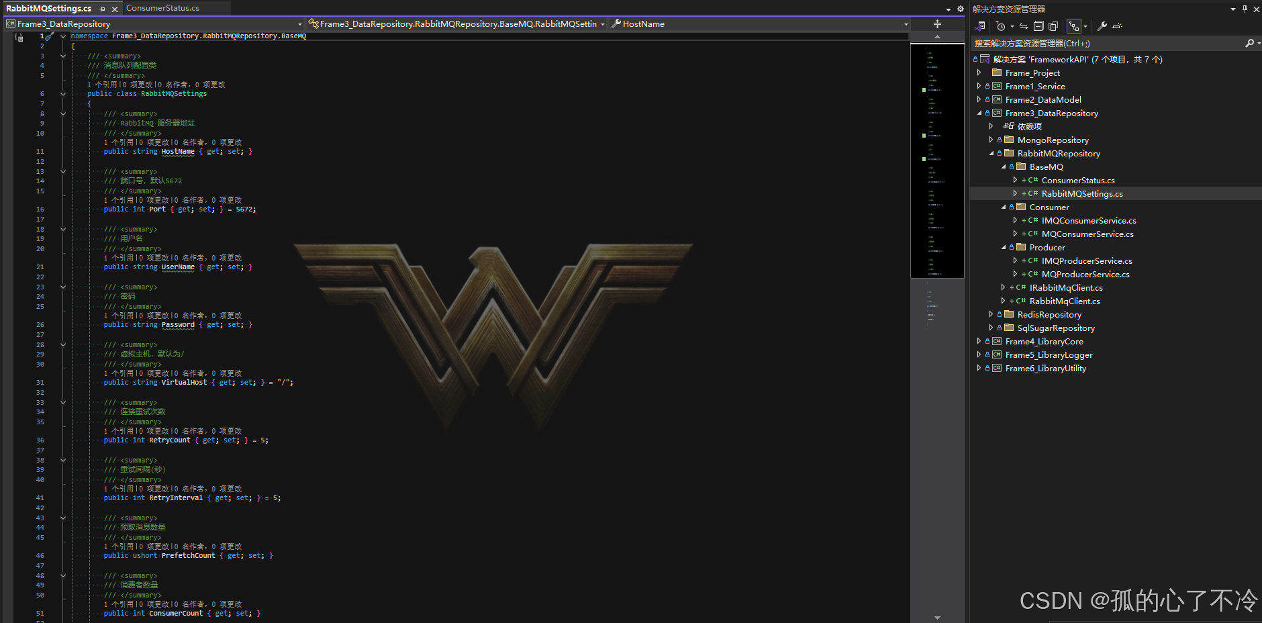This screenshot has height=623, width=1262.
Task: Expand the Frame2_DataModel project node
Action: tap(979, 99)
